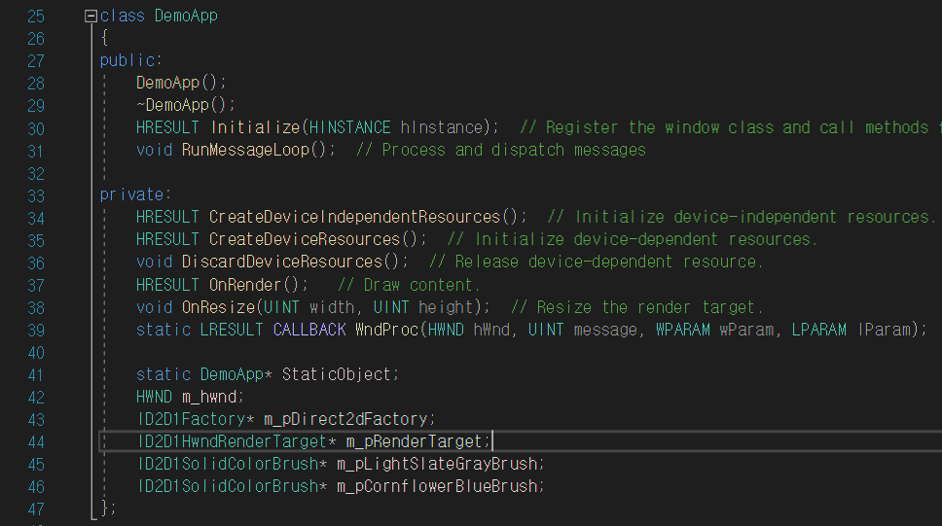Select line number 44 in gutter
The height and width of the screenshot is (526, 942).
36,442
